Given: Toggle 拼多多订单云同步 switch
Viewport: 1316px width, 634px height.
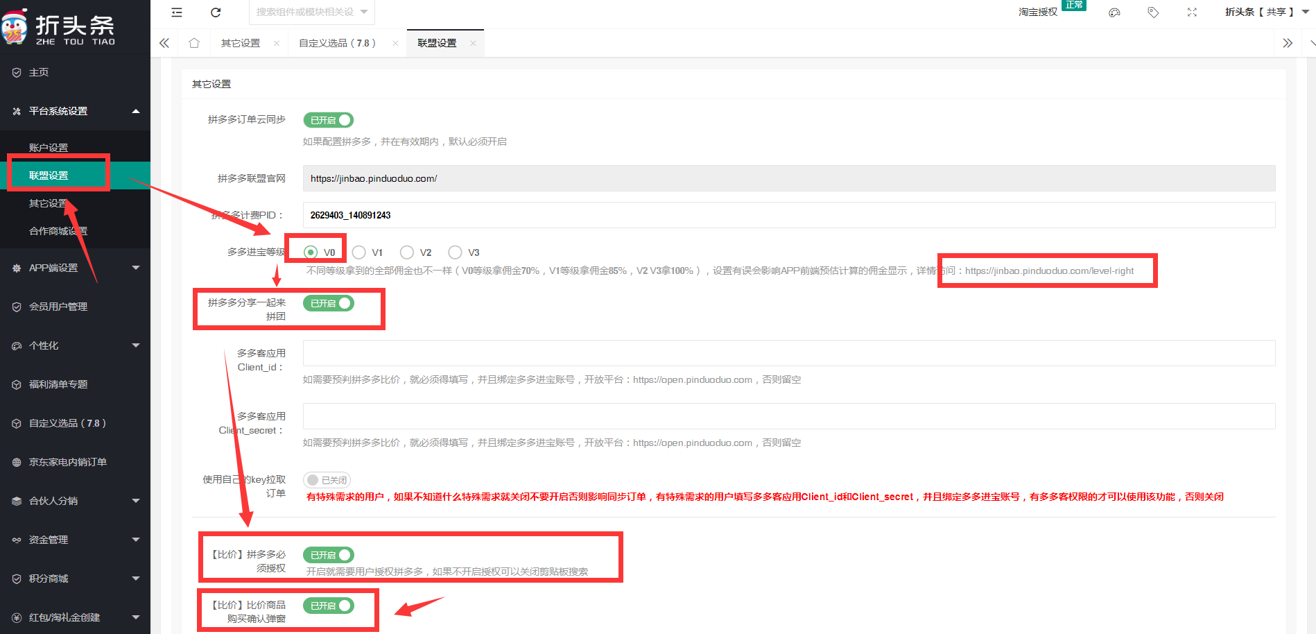Looking at the screenshot, I should click(329, 120).
